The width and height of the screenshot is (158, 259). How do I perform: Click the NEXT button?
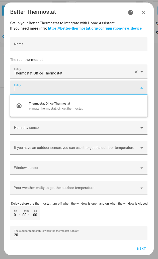pos(141,248)
